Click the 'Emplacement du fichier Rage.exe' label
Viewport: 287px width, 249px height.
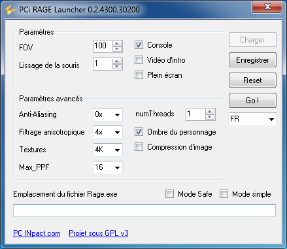[65, 194]
